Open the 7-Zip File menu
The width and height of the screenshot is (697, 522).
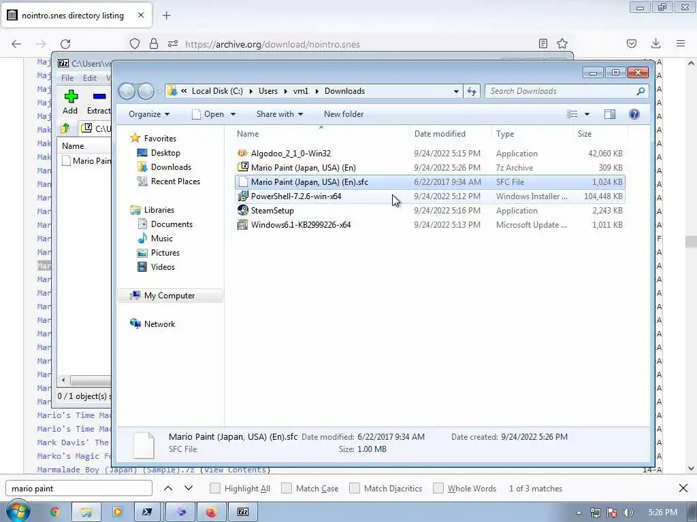pos(67,77)
